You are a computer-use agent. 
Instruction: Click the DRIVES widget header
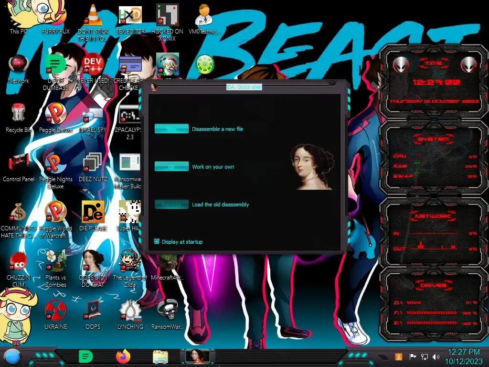433,285
